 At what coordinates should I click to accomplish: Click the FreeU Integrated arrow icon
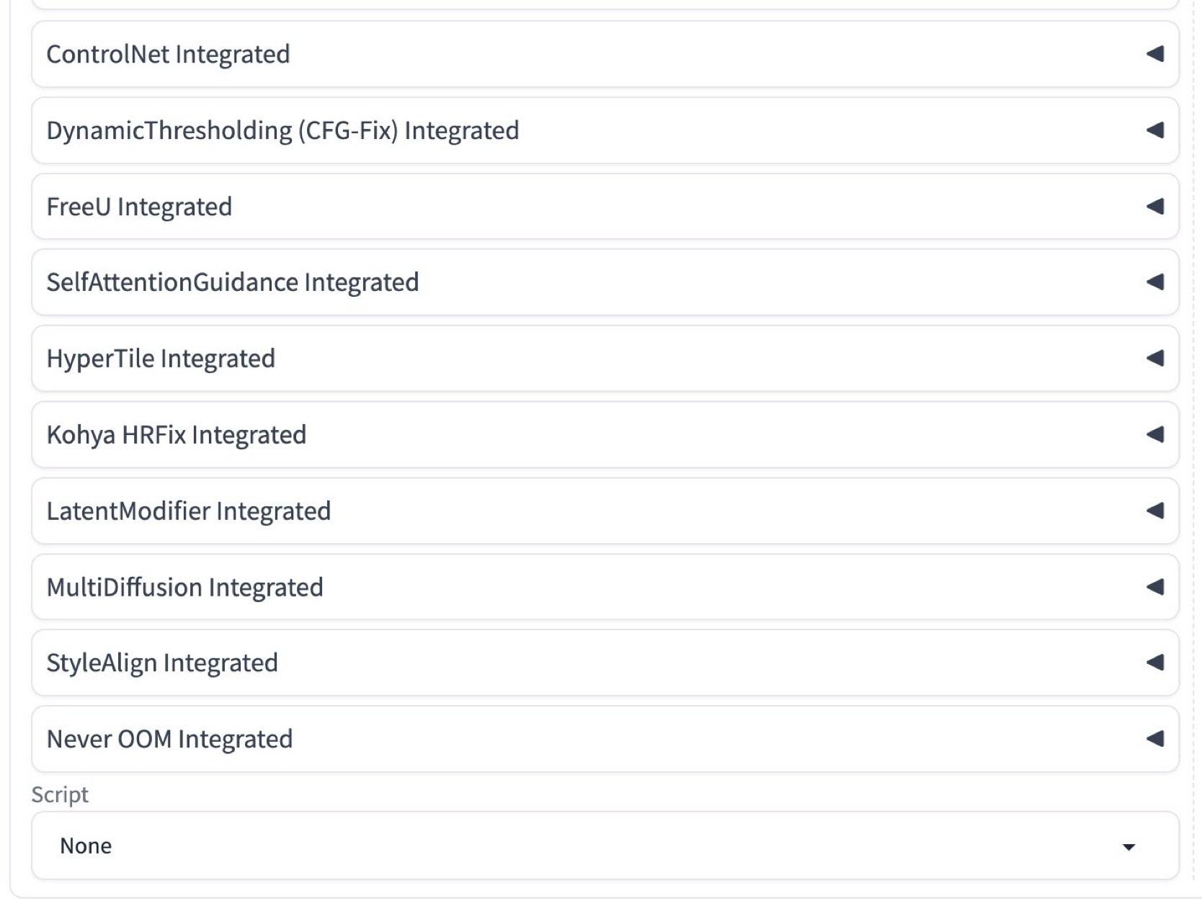pos(1155,207)
